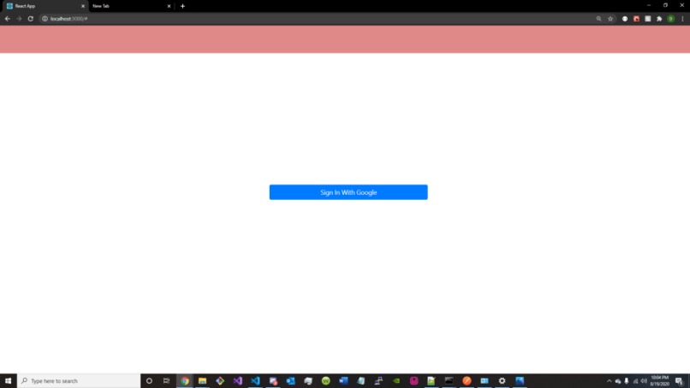Image resolution: width=690 pixels, height=388 pixels.
Task: Open the command prompt taskbar icon
Action: [x=449, y=380]
